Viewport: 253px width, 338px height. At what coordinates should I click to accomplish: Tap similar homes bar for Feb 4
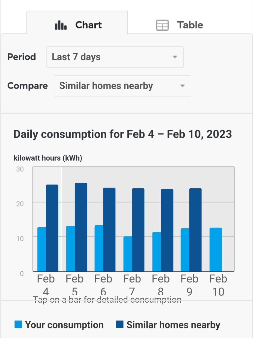coord(52,228)
